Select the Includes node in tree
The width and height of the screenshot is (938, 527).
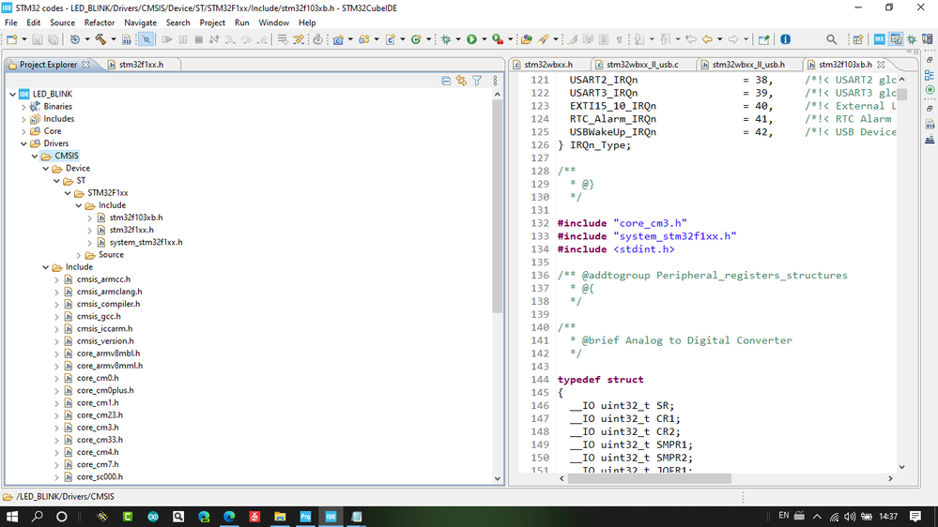(58, 119)
